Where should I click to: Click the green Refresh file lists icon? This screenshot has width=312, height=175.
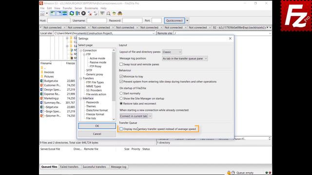(x=72, y=13)
